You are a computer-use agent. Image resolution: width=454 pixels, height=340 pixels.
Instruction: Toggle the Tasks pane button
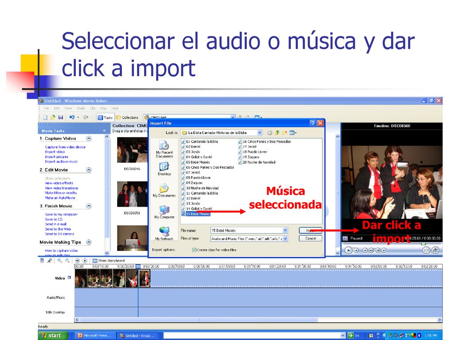[x=105, y=117]
